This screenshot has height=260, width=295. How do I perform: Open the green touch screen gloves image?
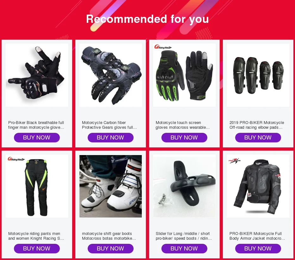(x=184, y=75)
